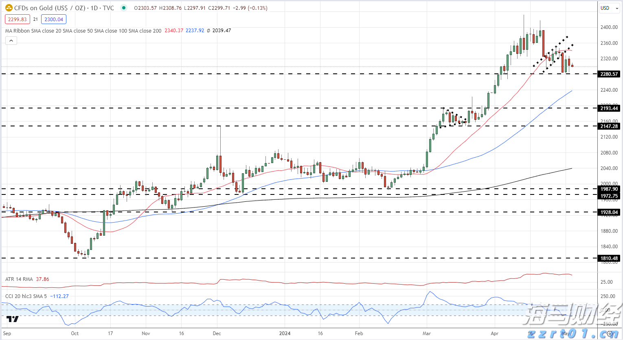Click the Sep label on time axis

click(x=7, y=333)
